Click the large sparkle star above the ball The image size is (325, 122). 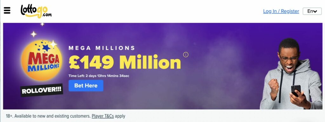tap(34, 34)
